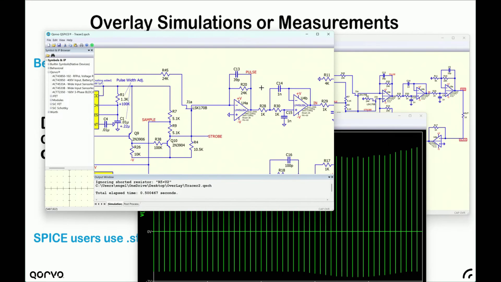Open the Output Window dropdown arrow

[x=329, y=177]
